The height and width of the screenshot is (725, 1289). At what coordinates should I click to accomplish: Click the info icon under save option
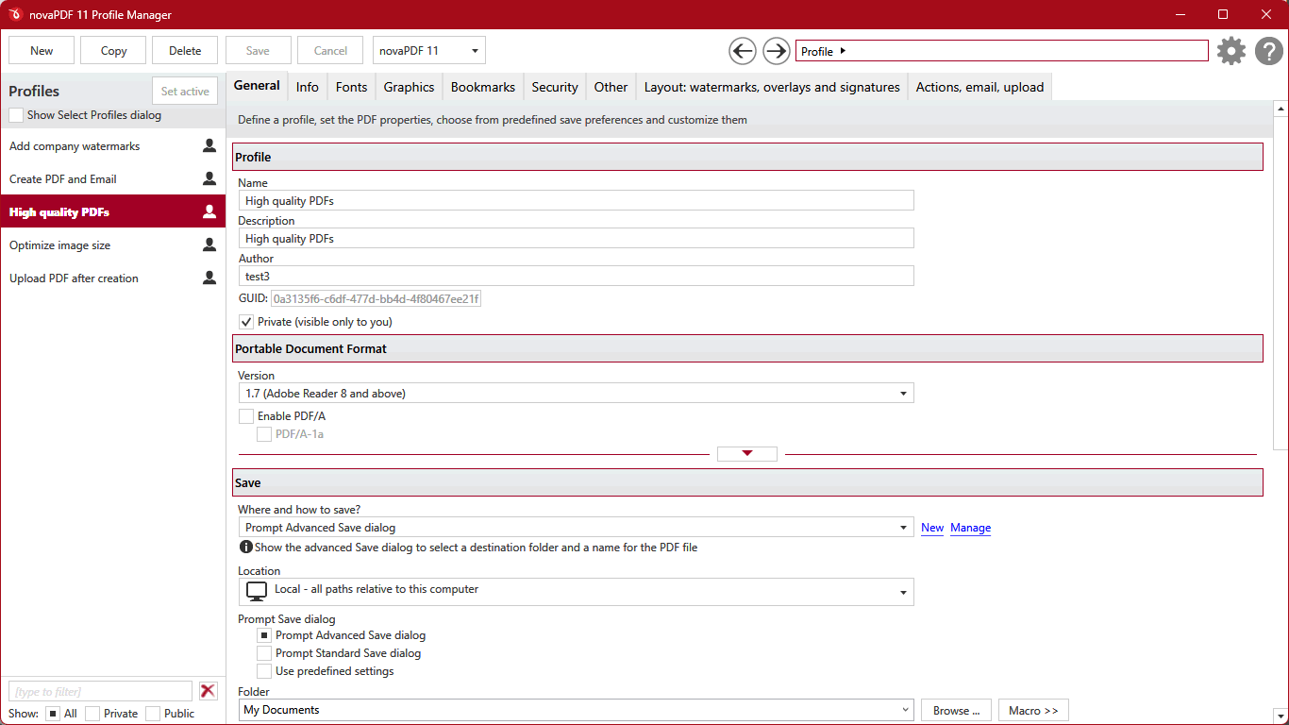[x=245, y=547]
